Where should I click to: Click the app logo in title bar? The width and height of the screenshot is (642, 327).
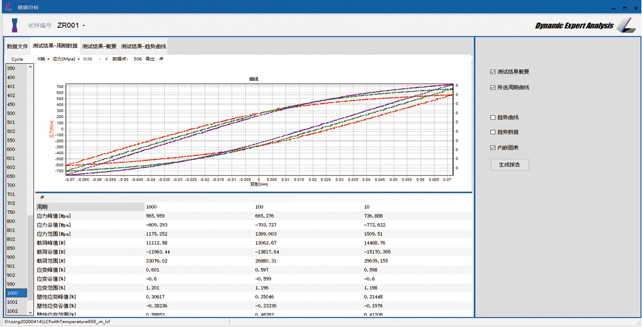pyautogui.click(x=8, y=7)
